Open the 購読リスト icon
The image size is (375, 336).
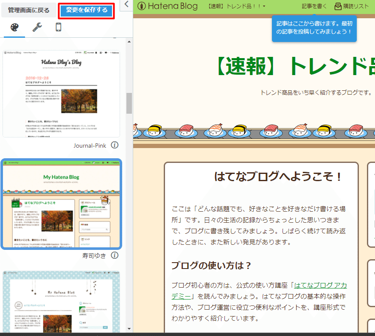click(x=338, y=6)
